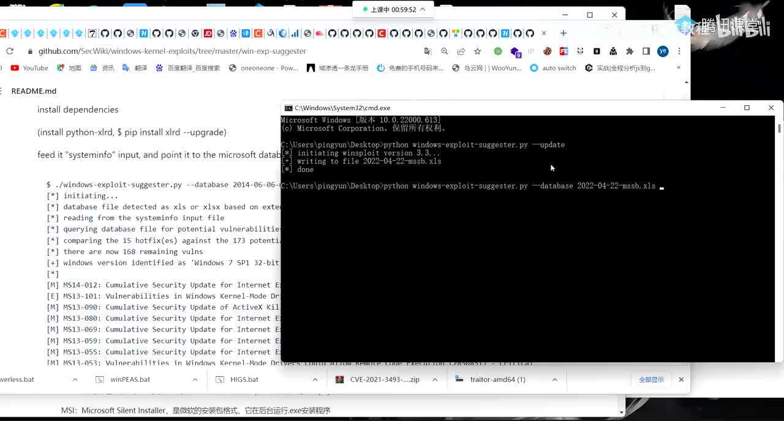
Task: Toggle the Chrome side panel icon
Action: (646, 51)
